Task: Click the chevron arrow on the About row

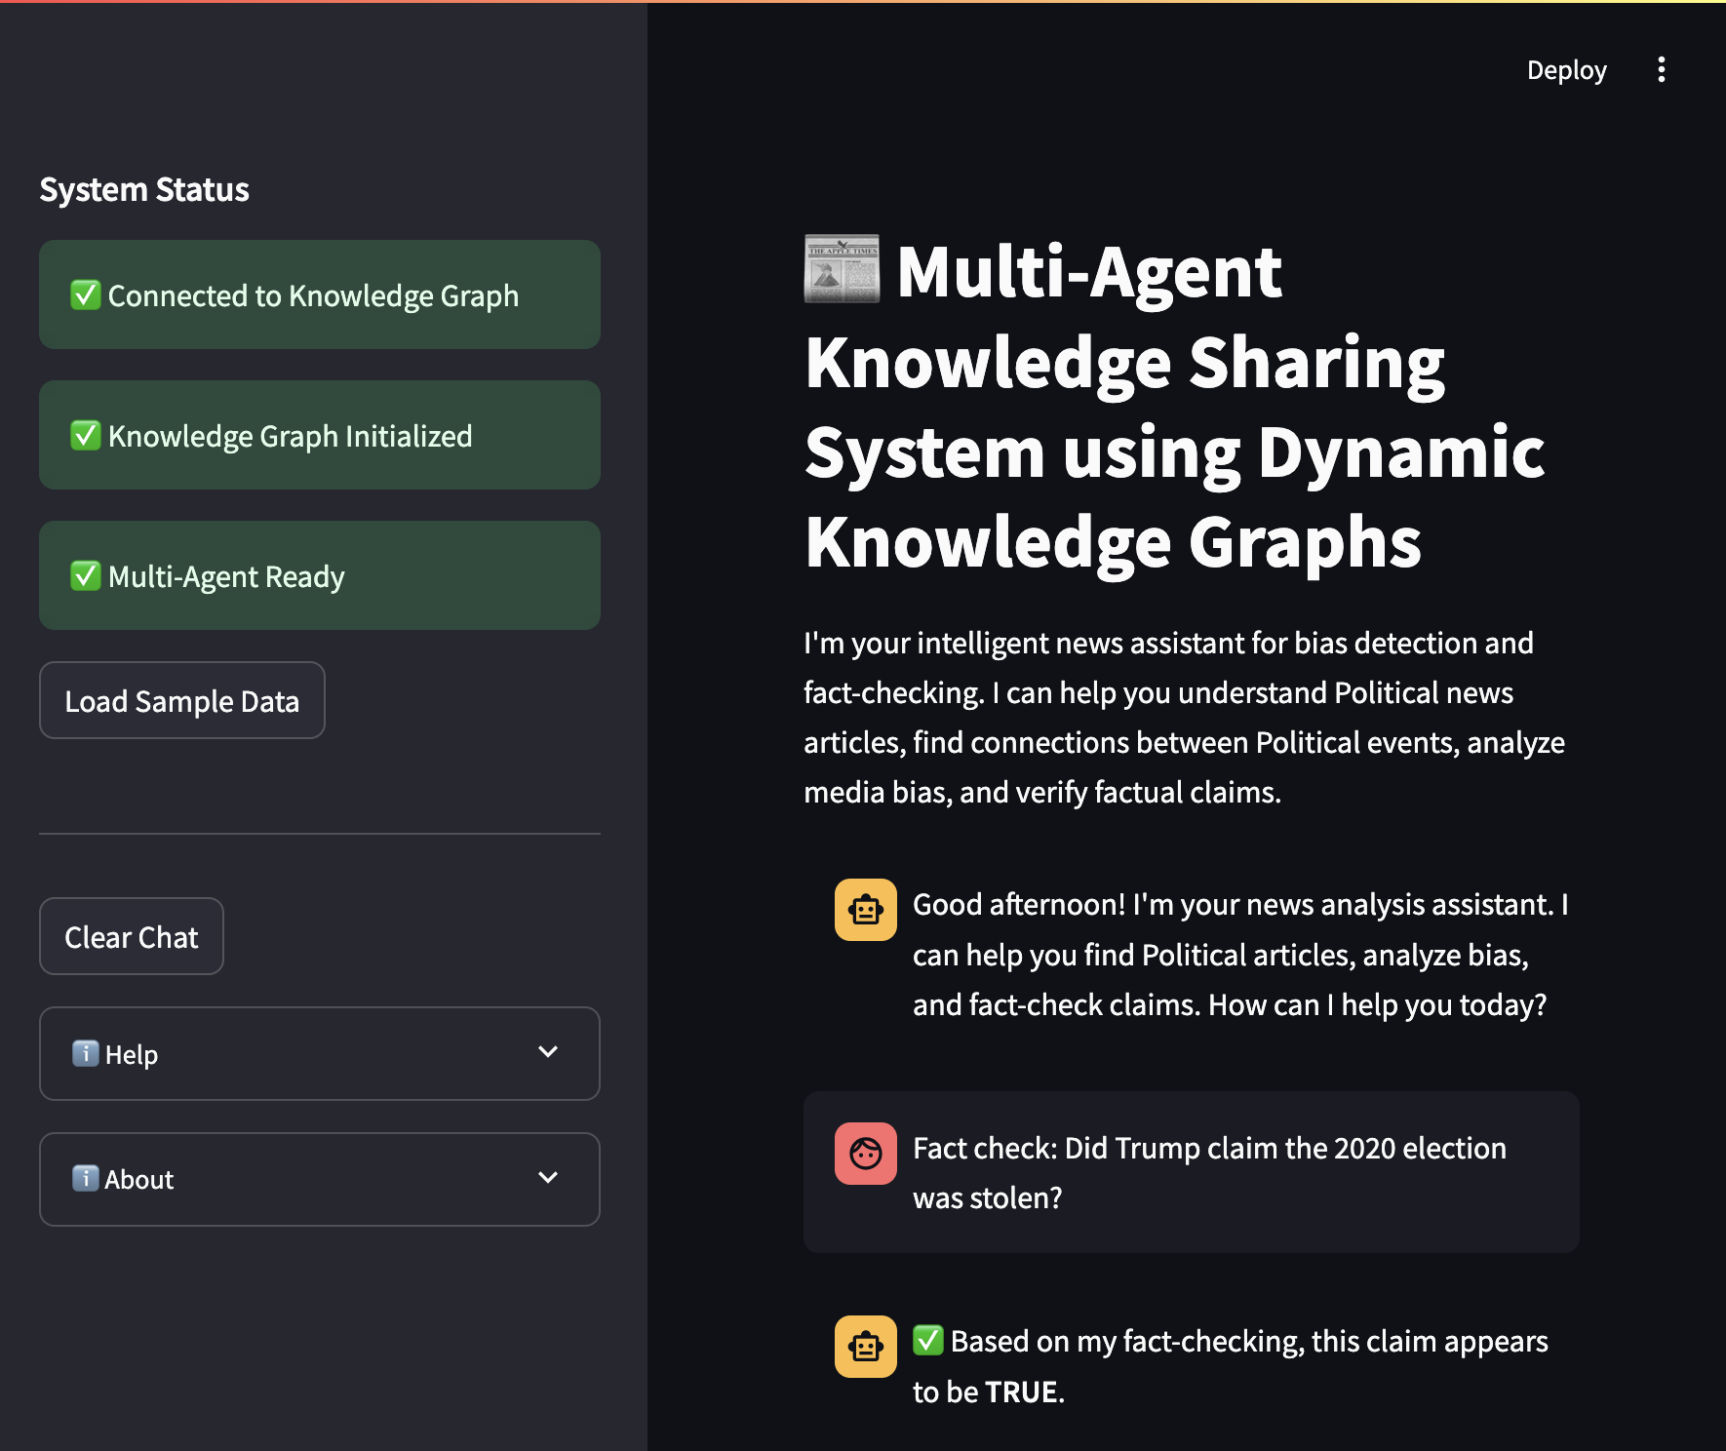Action: [x=548, y=1178]
